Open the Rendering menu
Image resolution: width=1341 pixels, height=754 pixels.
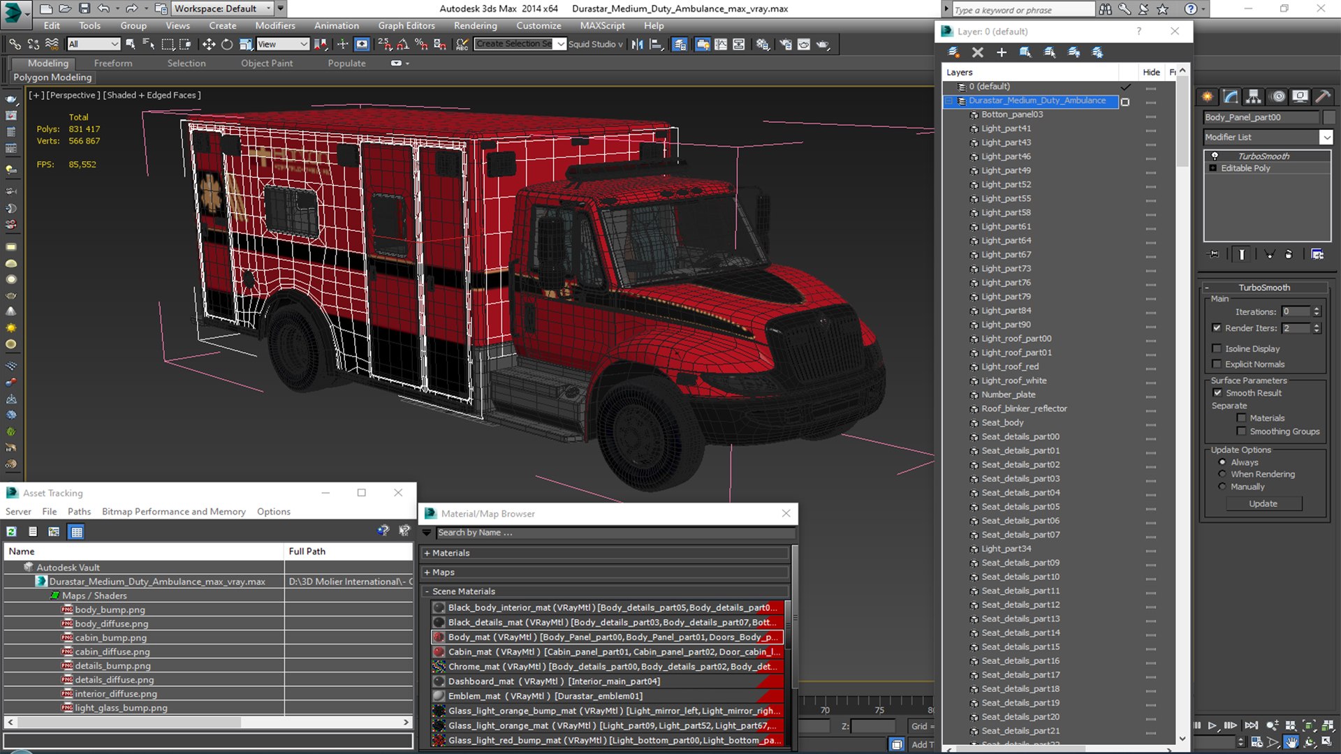tap(475, 26)
